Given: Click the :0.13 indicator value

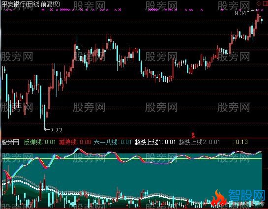Looking at the screenshot, I should (240, 142).
